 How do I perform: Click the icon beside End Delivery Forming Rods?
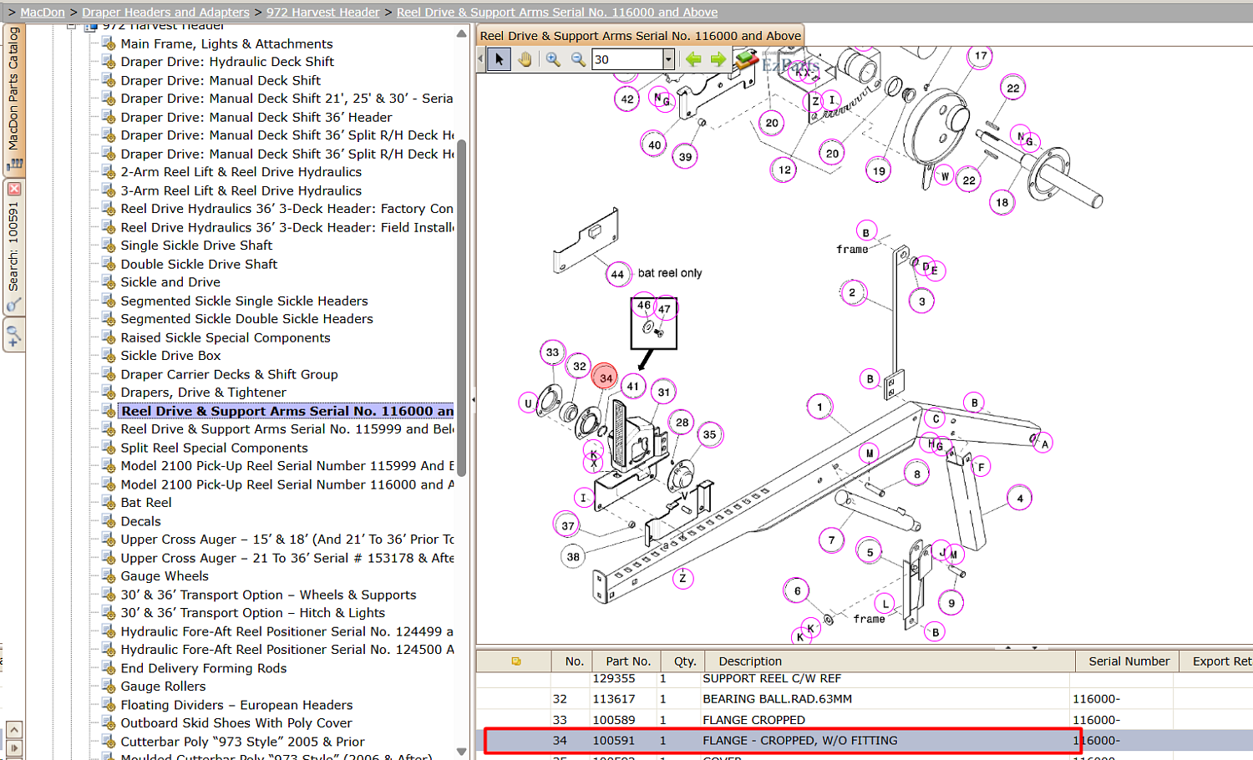tap(109, 668)
